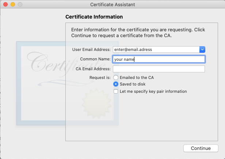The width and height of the screenshot is (225, 159).
Task: Click the instruction text about requesting a certificate
Action: [x=138, y=32]
